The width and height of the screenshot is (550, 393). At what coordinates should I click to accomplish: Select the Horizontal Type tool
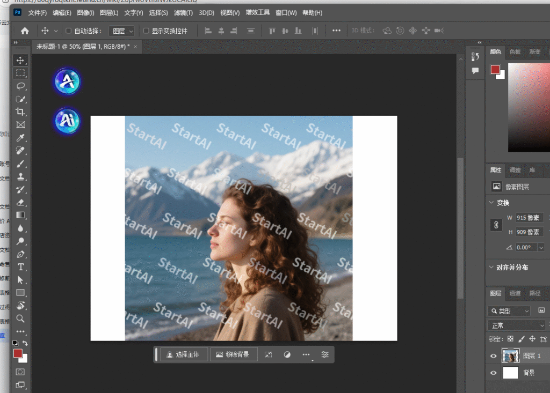click(x=21, y=266)
